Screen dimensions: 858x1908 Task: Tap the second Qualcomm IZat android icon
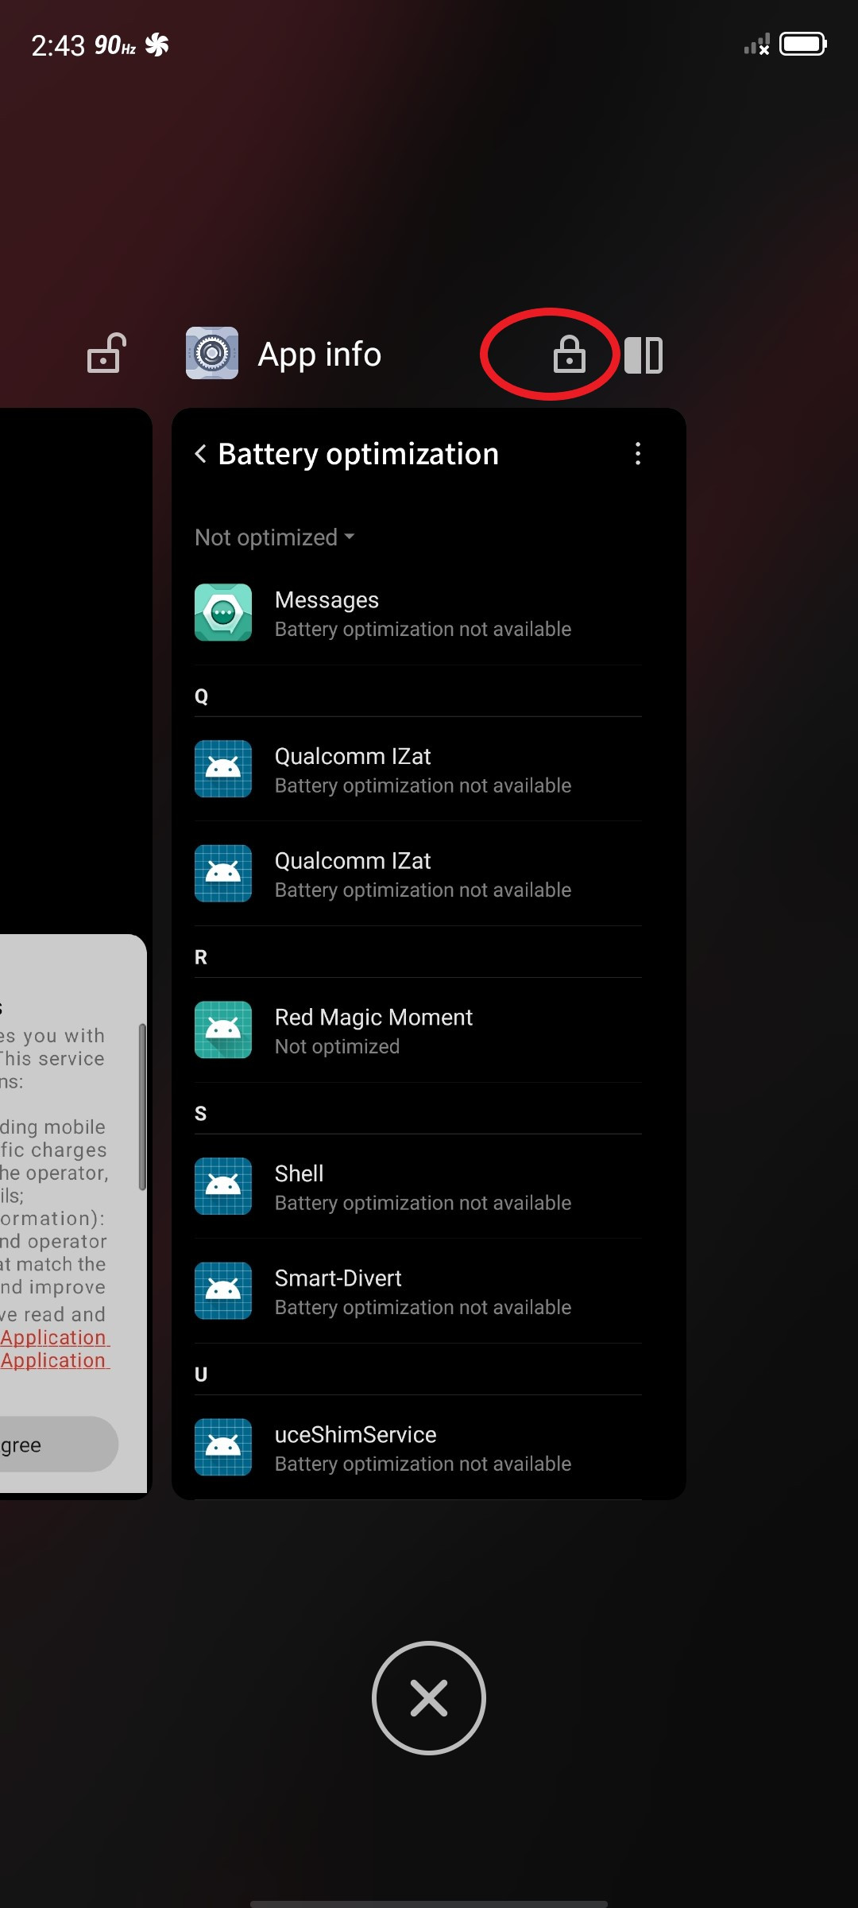click(223, 873)
